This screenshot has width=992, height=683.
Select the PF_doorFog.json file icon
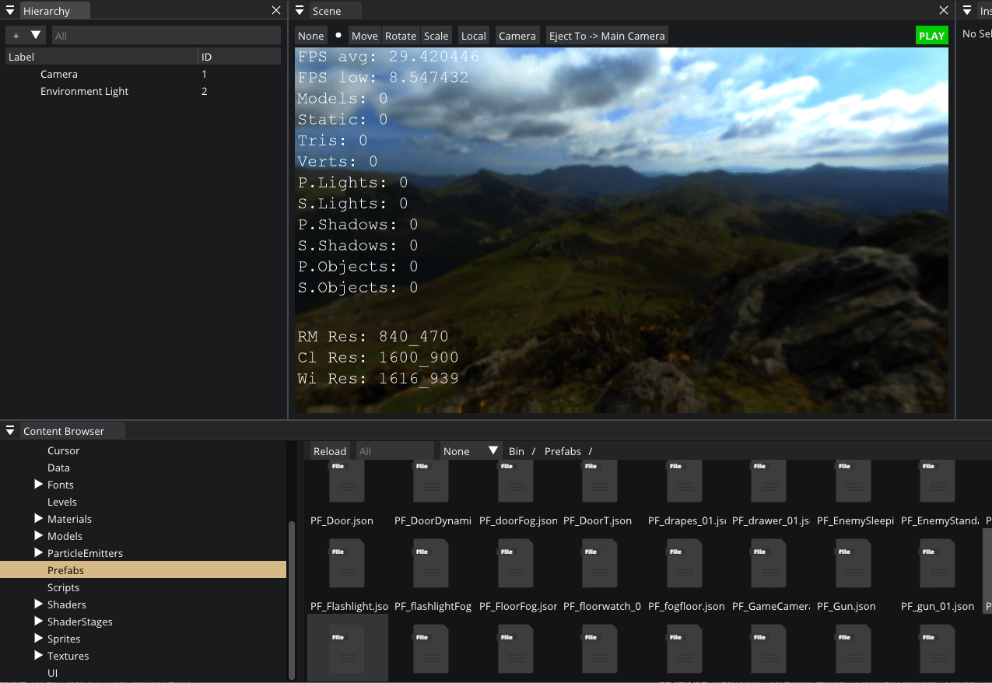[515, 481]
